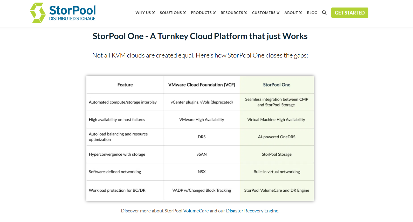The height and width of the screenshot is (222, 413).
Task: Expand the About menu chevron
Action: click(x=301, y=13)
